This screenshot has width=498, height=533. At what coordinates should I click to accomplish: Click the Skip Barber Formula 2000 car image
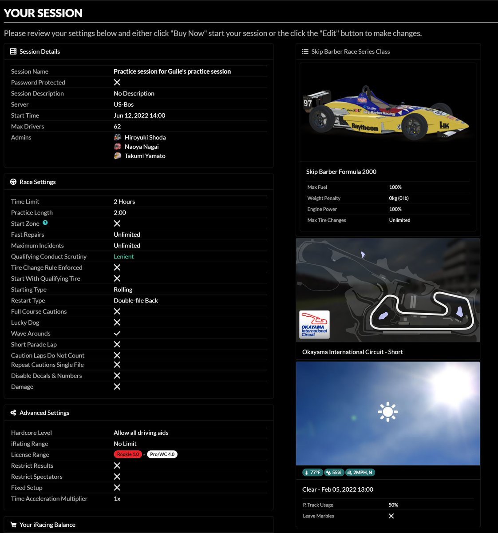tap(388, 112)
